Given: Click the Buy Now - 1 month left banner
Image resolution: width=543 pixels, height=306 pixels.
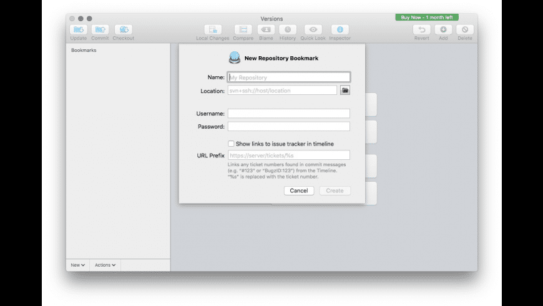Looking at the screenshot, I should [427, 17].
